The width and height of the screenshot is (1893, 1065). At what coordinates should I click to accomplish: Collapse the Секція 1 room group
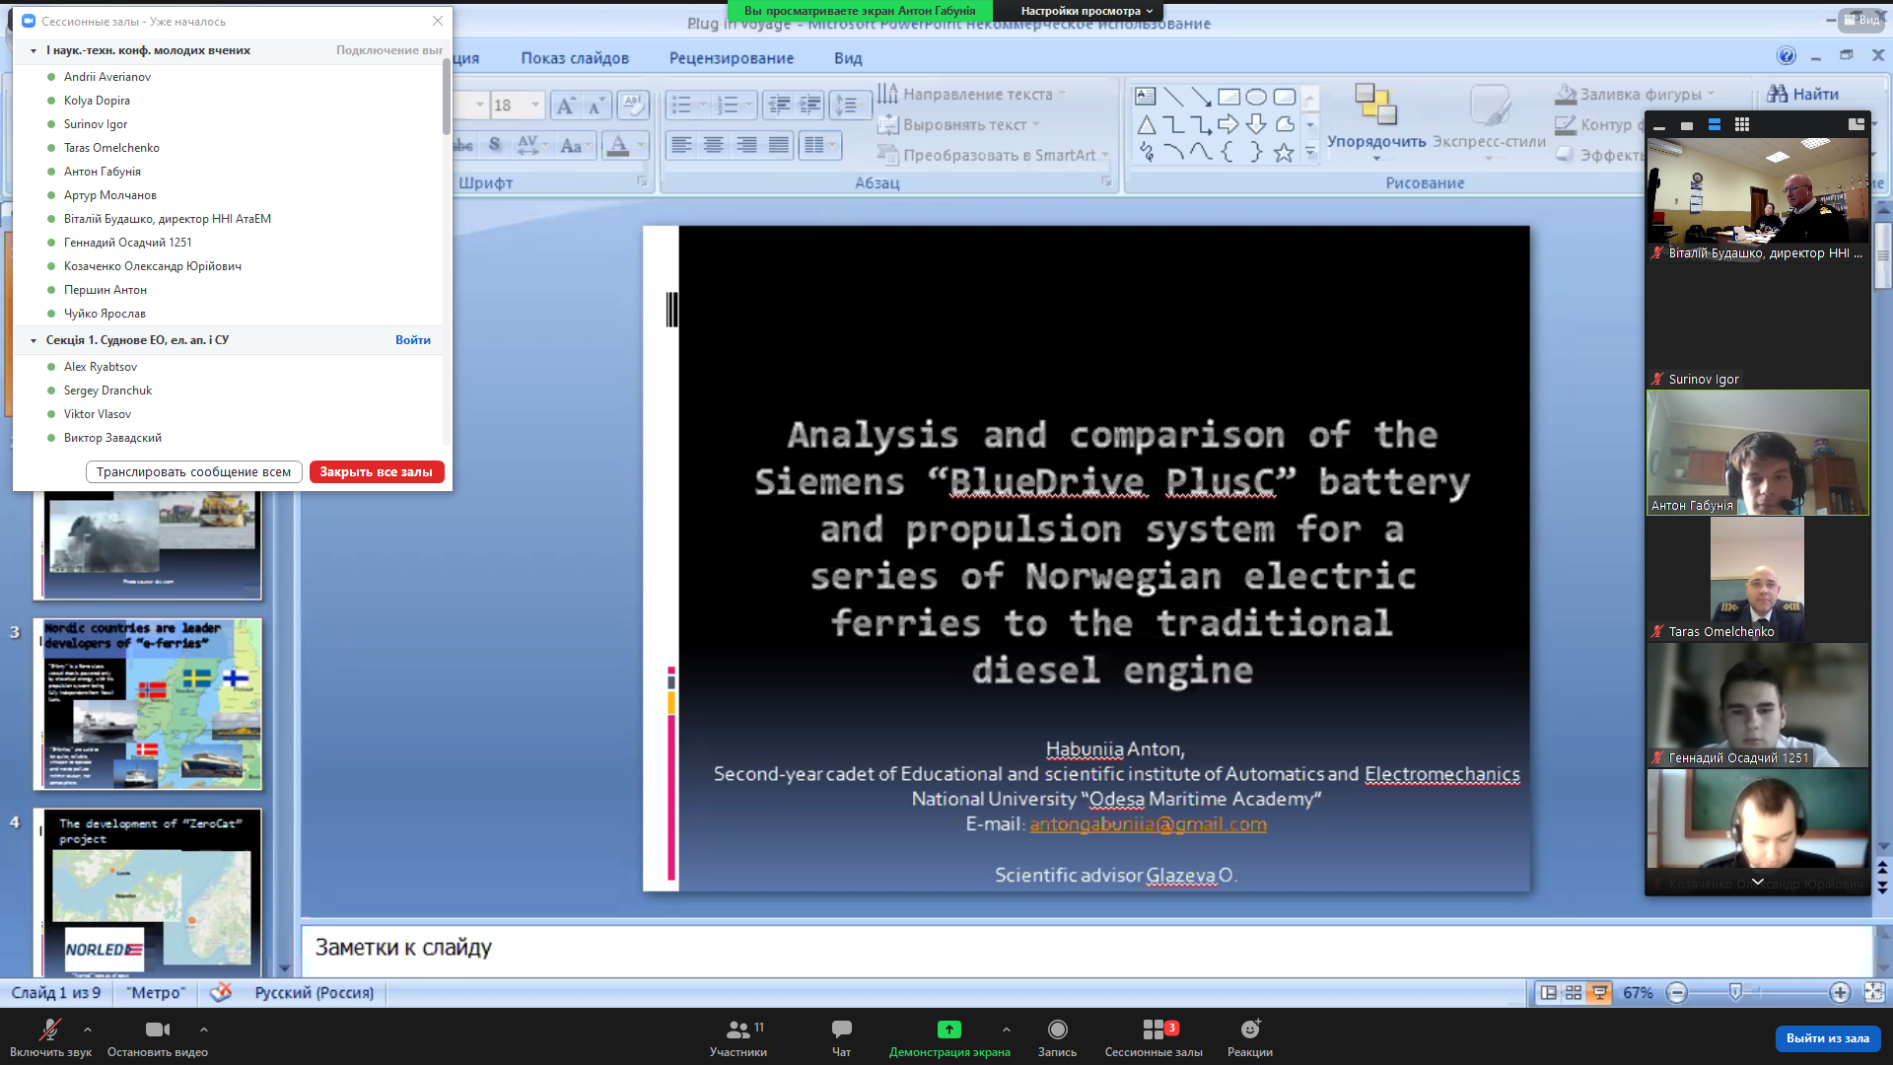tap(34, 340)
